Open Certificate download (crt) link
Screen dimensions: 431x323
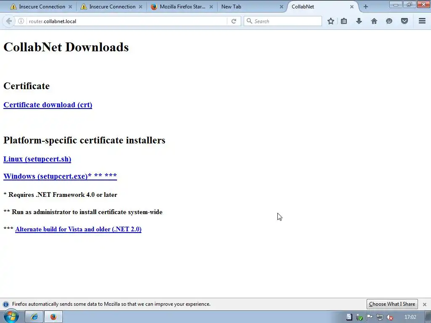[48, 105]
